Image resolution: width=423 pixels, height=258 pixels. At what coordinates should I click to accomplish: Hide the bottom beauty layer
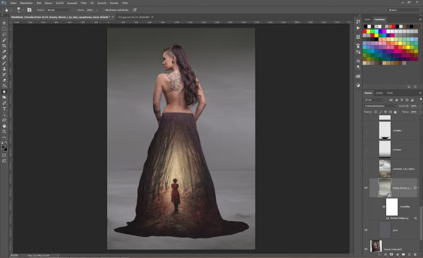coord(366,249)
